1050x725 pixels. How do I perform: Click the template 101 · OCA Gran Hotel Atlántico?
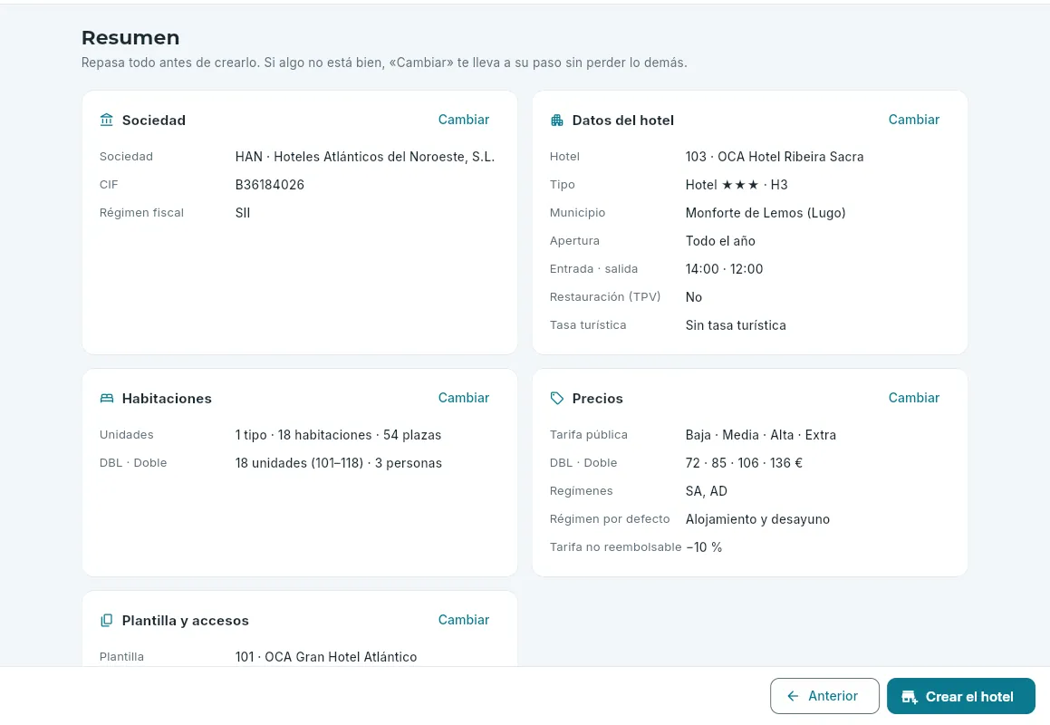click(x=325, y=657)
